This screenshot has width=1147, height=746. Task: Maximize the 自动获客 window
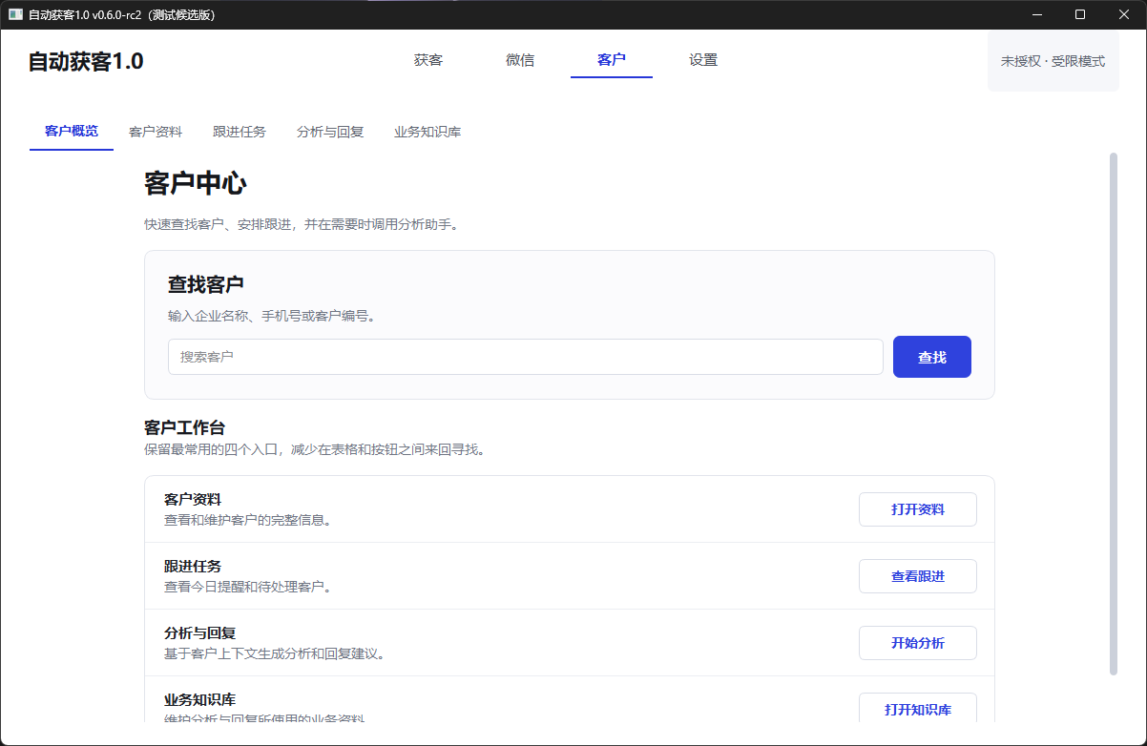(x=1080, y=14)
